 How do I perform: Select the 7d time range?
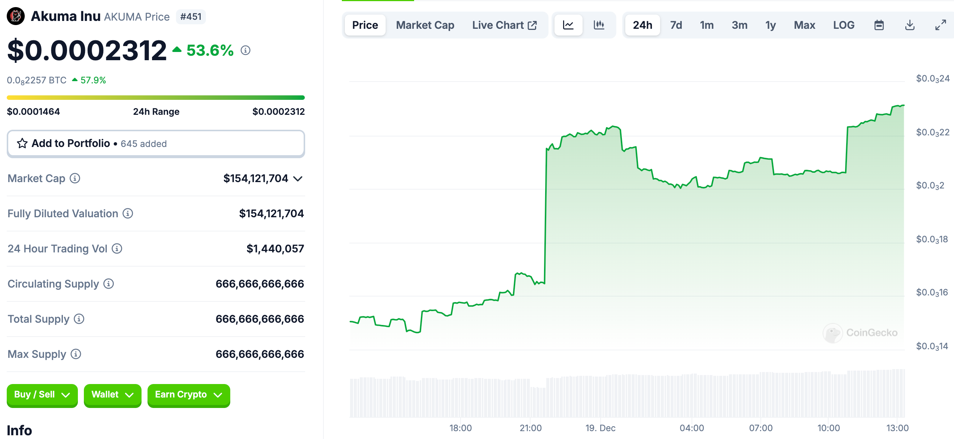(x=676, y=25)
